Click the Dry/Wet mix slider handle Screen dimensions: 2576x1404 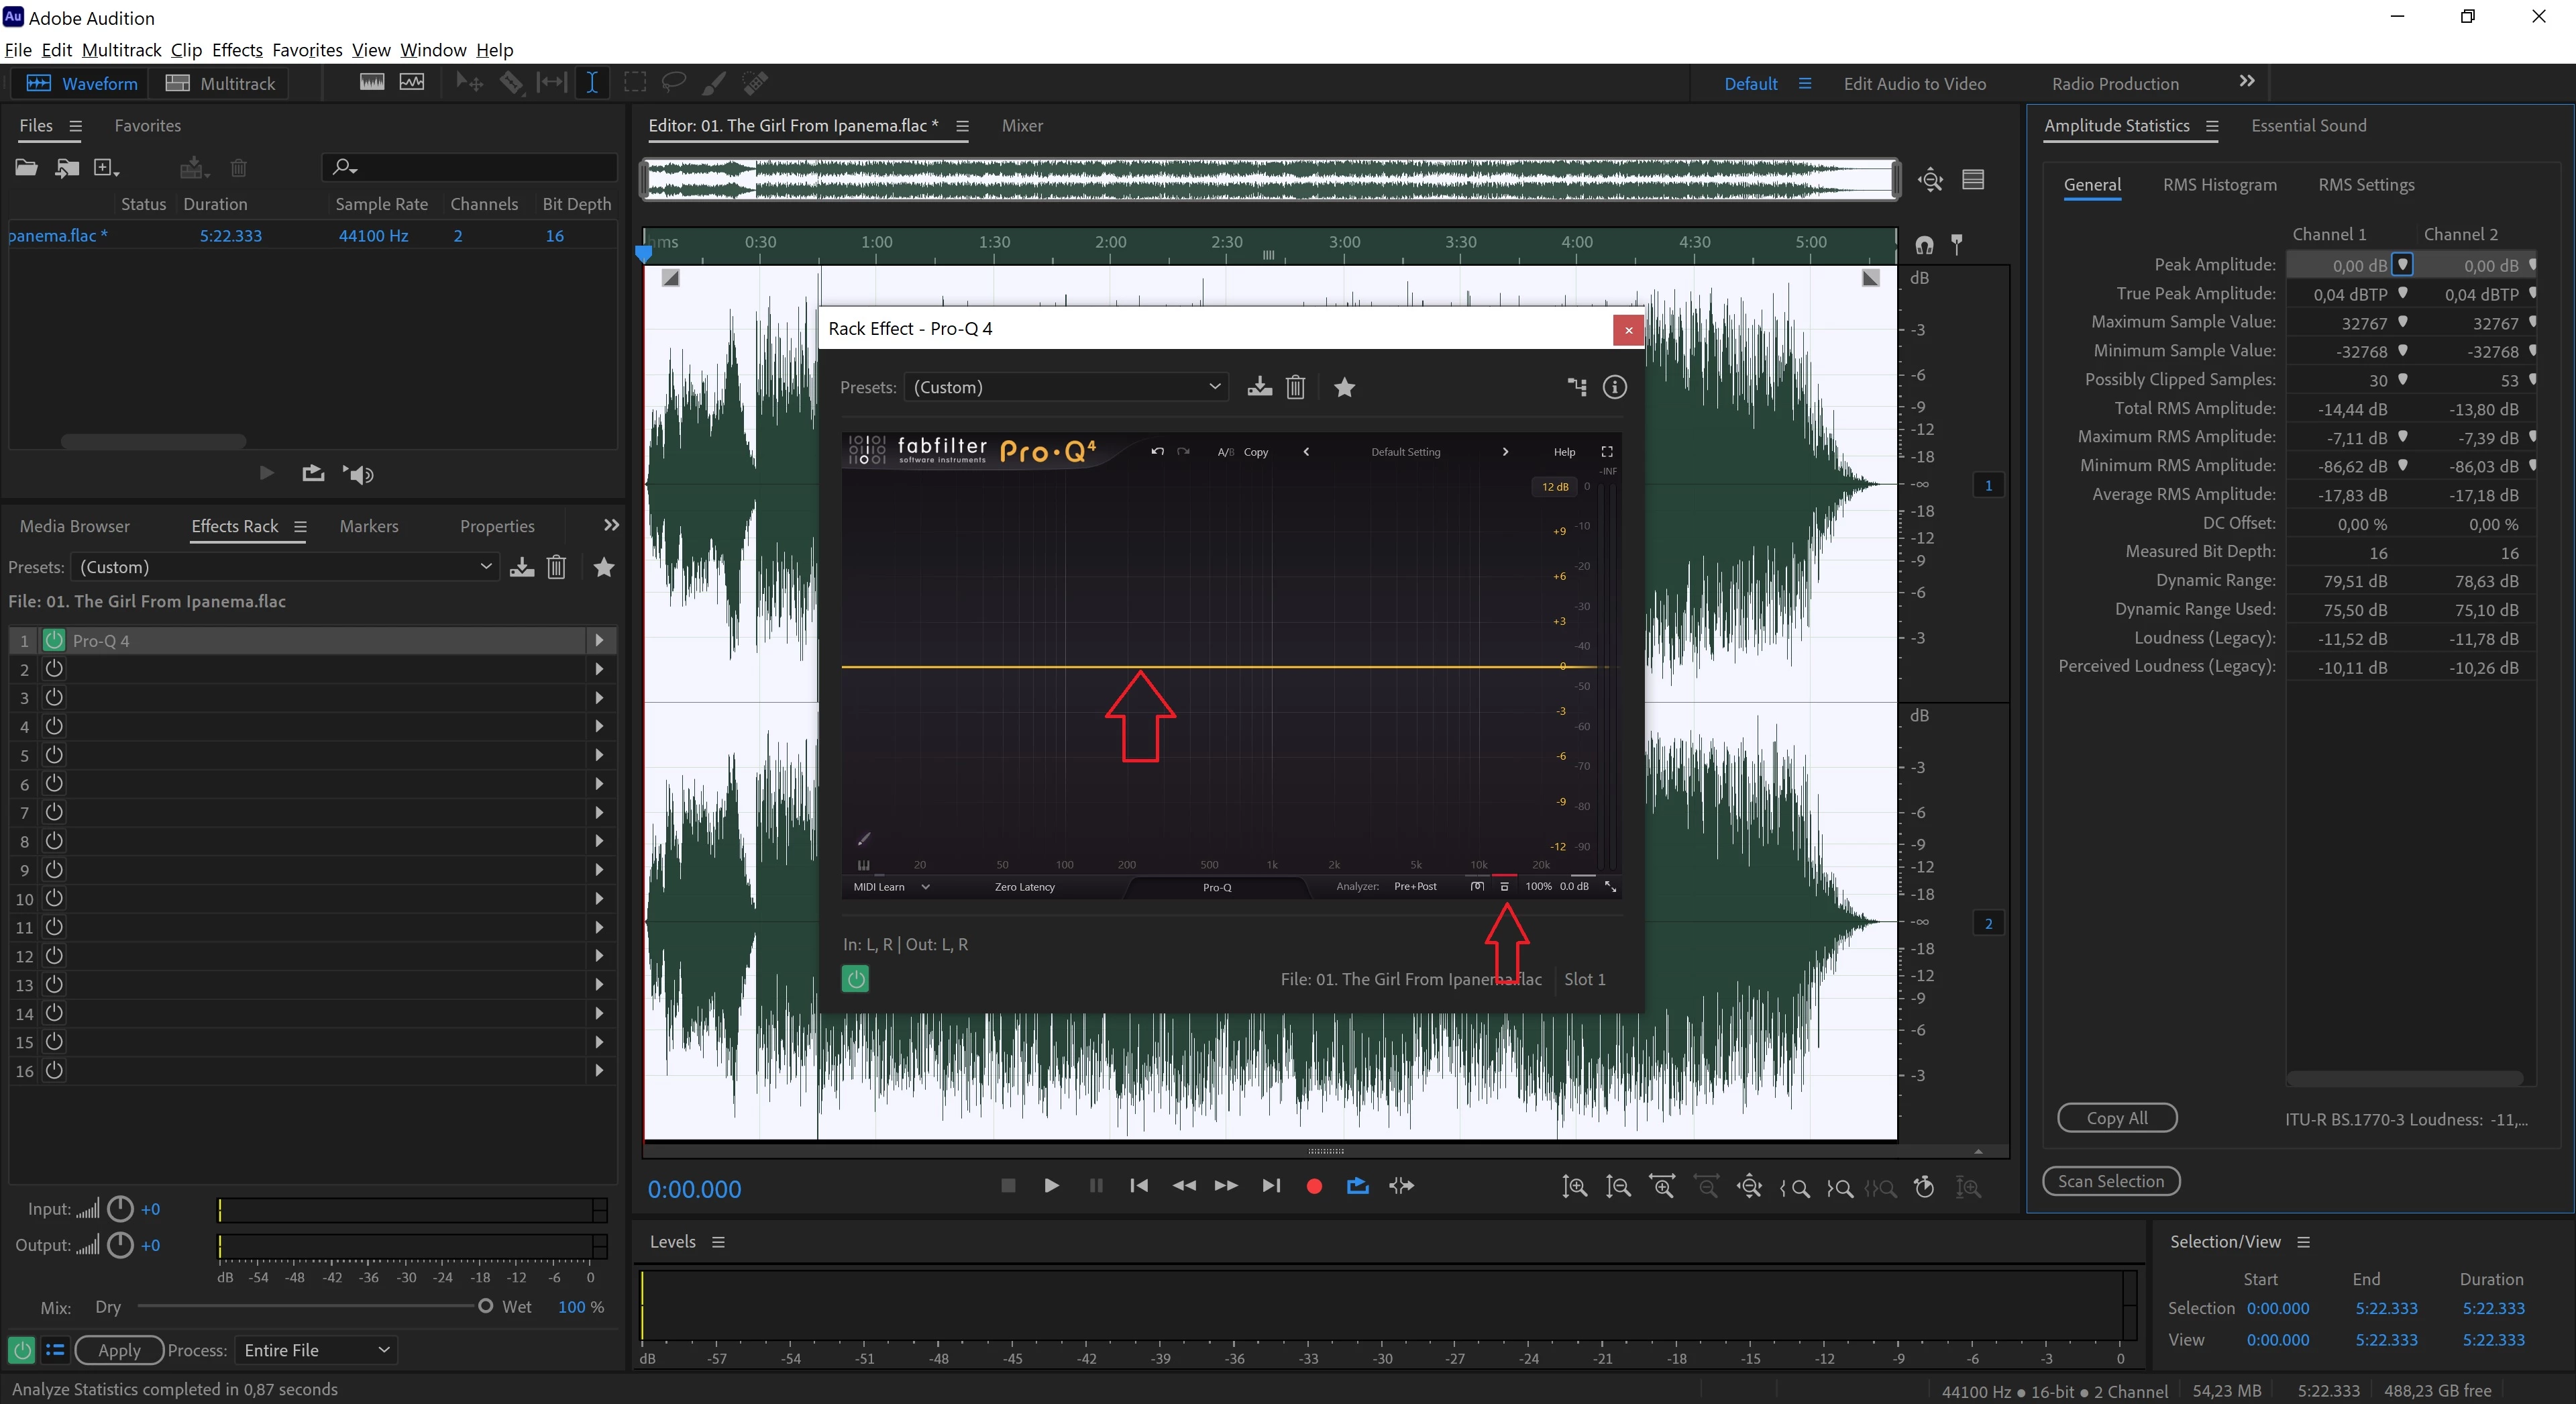click(485, 1306)
